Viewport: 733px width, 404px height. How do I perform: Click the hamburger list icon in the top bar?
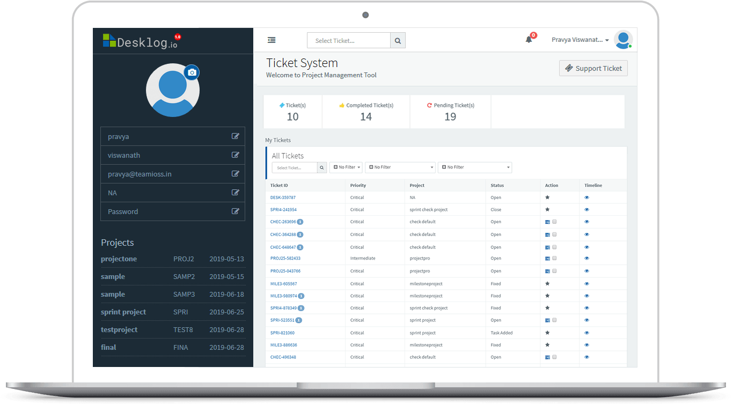point(271,40)
